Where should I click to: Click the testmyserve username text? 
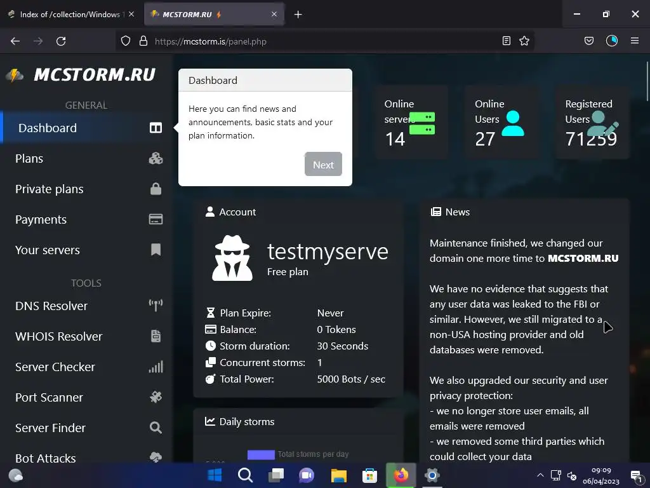(328, 252)
